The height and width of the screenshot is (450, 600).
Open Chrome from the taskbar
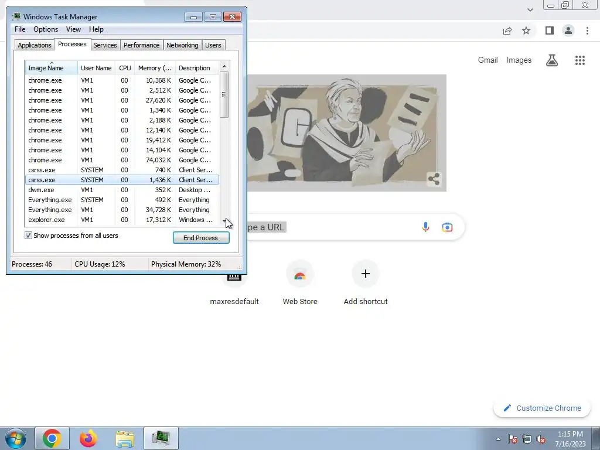52,438
